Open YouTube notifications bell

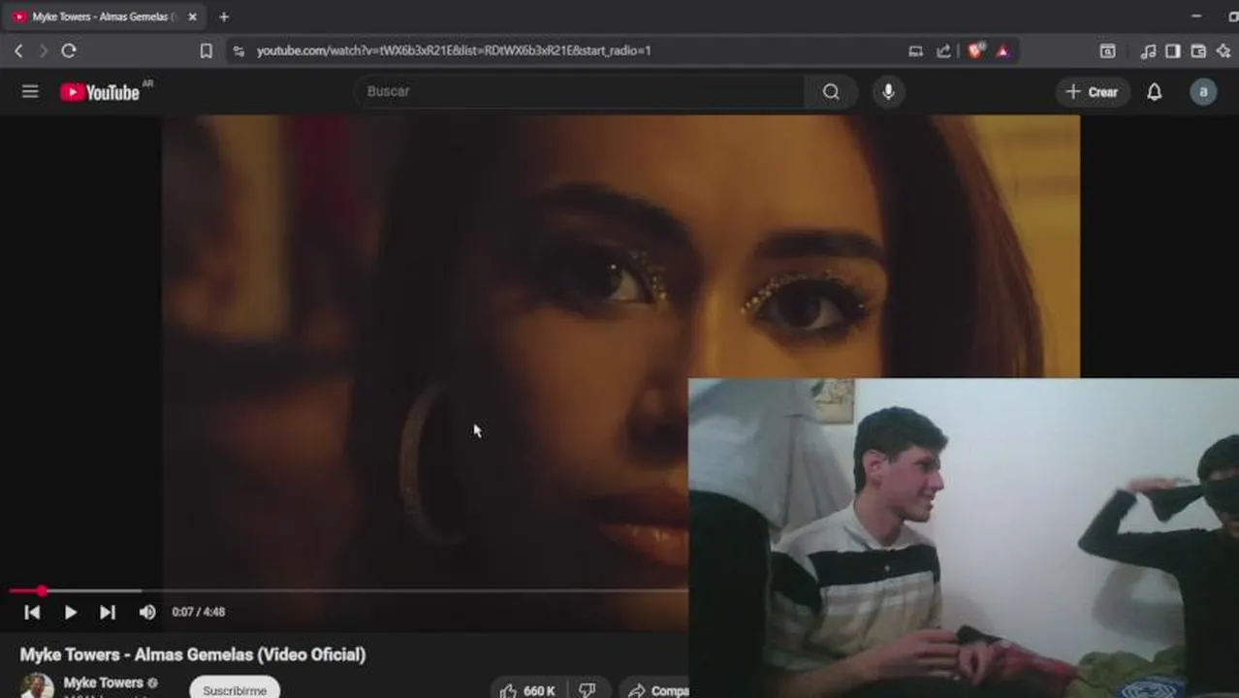(x=1154, y=92)
